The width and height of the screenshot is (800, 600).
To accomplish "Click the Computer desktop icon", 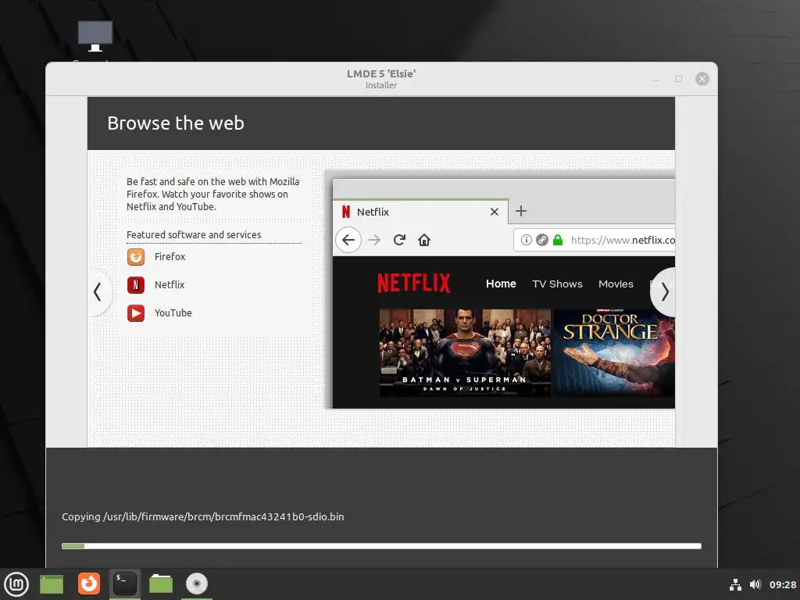I will (95, 37).
